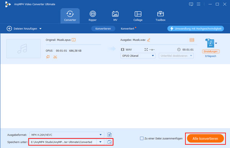Image resolution: width=230 pixels, height=148 pixels.
Task: Toggle Zu einer Datei zusammenfügen checkbox
Action: coord(141,138)
